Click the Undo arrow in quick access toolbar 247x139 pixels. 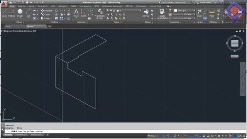pyautogui.click(x=31, y=2)
